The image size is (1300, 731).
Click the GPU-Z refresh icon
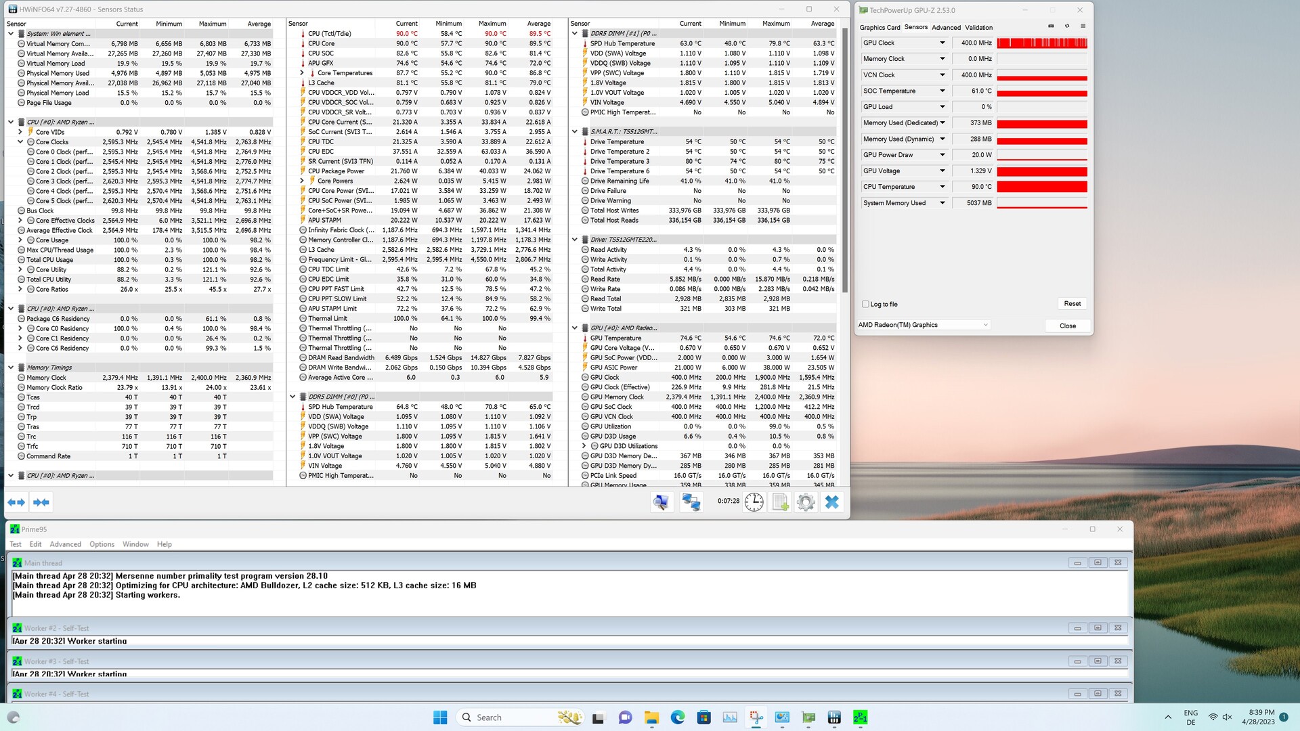pyautogui.click(x=1067, y=26)
